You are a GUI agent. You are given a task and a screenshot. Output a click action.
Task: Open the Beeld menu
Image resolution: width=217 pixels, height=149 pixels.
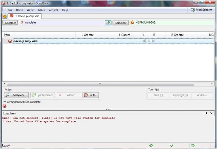click(20, 10)
